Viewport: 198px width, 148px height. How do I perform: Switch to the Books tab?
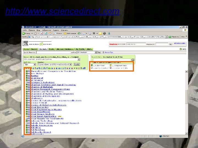coord(51,49)
